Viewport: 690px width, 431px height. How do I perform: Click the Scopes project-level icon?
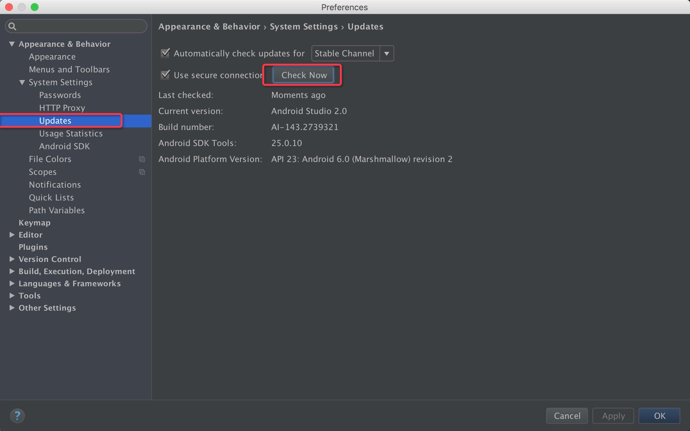pyautogui.click(x=142, y=172)
